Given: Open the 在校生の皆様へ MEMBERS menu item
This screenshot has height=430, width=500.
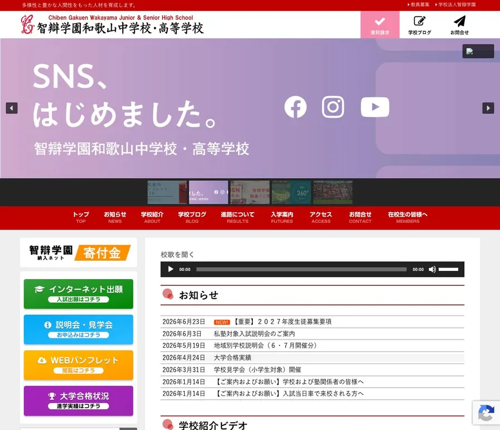Looking at the screenshot, I should (x=407, y=218).
